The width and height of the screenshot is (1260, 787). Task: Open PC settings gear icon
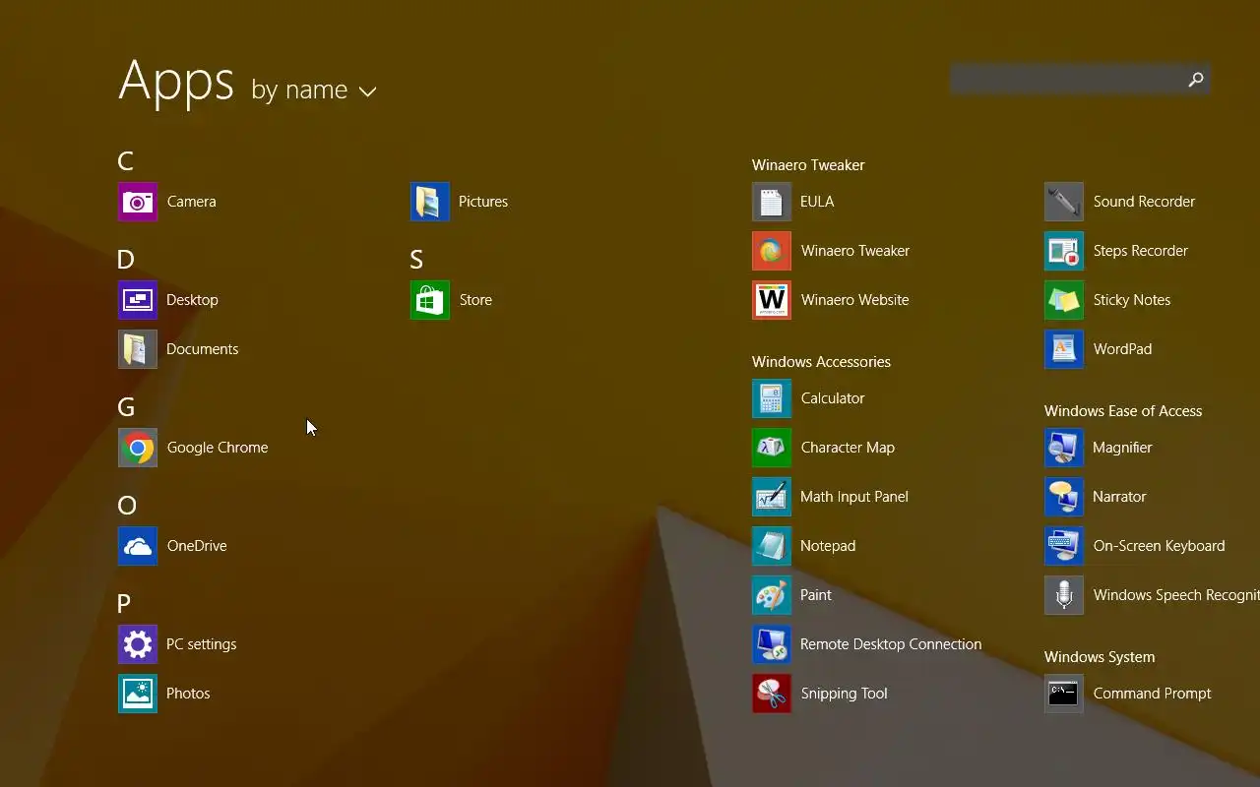[x=138, y=644]
